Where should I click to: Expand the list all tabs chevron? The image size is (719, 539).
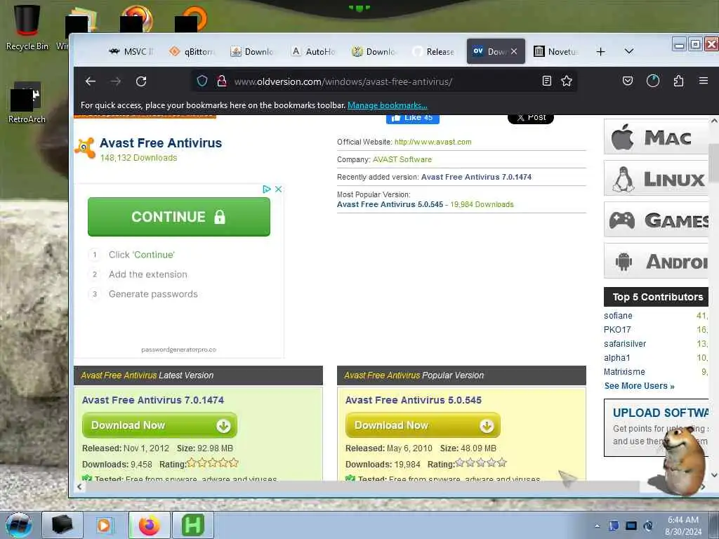(x=629, y=51)
